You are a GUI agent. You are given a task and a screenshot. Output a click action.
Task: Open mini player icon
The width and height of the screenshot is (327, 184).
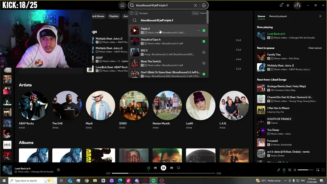pyautogui.click(x=318, y=170)
